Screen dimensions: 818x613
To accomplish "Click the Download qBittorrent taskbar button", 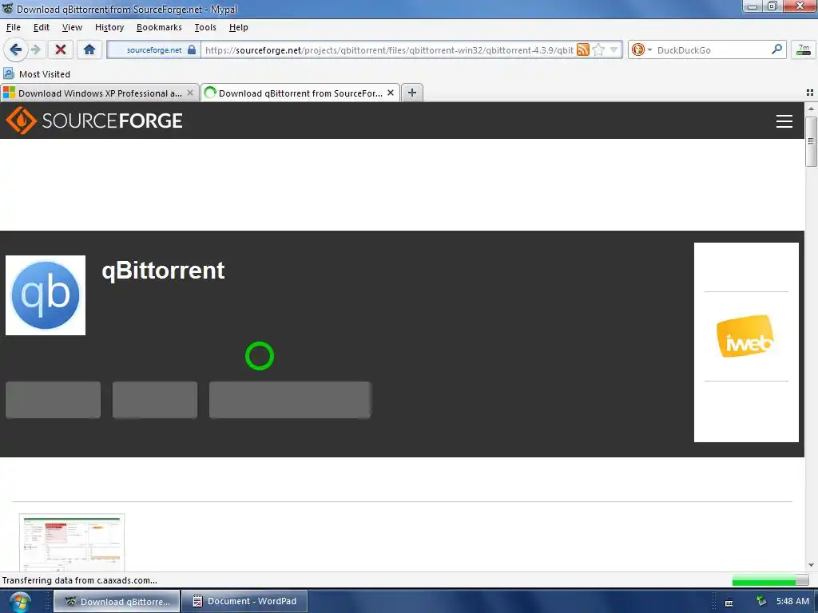I will (117, 601).
